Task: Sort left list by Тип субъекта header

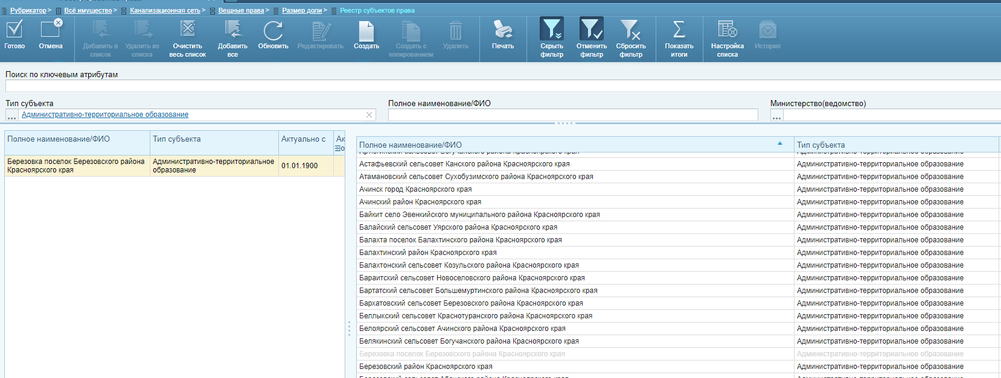Action: coord(214,143)
